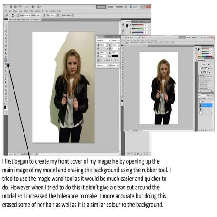
Task: Open the Edit menu in left window
Action: pyautogui.click(x=10, y=11)
